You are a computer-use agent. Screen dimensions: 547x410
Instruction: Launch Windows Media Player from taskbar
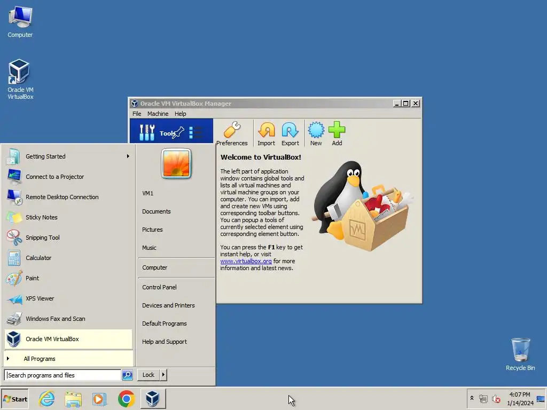(99, 398)
